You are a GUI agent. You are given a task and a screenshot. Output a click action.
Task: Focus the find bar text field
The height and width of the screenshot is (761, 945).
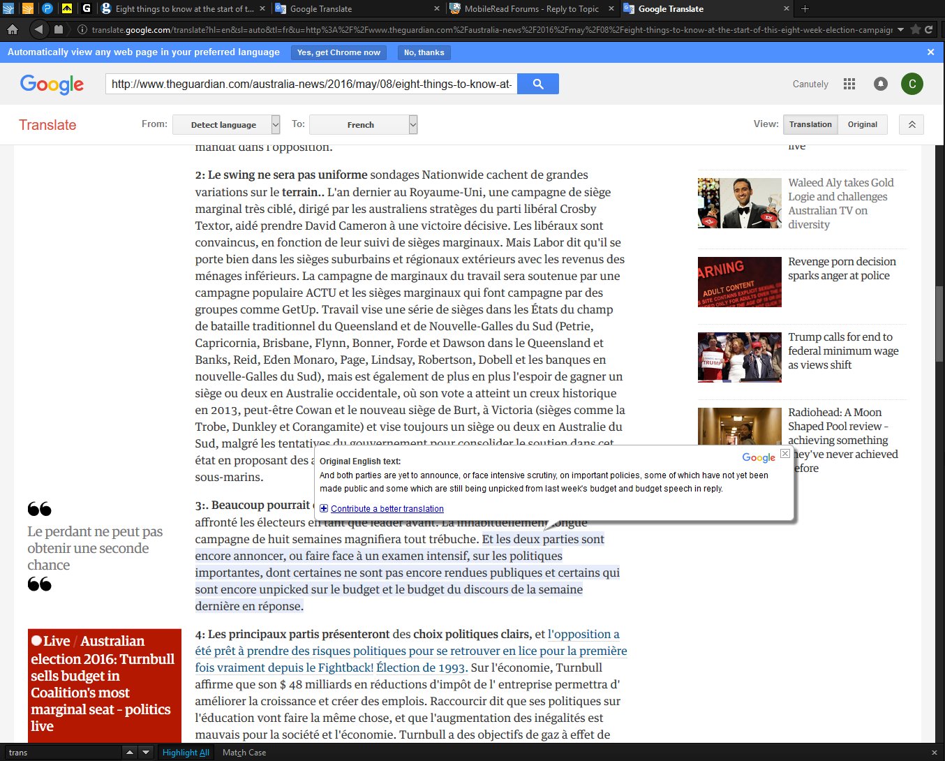(63, 752)
